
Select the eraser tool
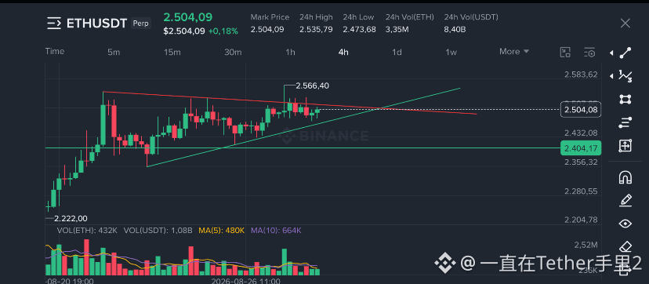tap(625, 247)
